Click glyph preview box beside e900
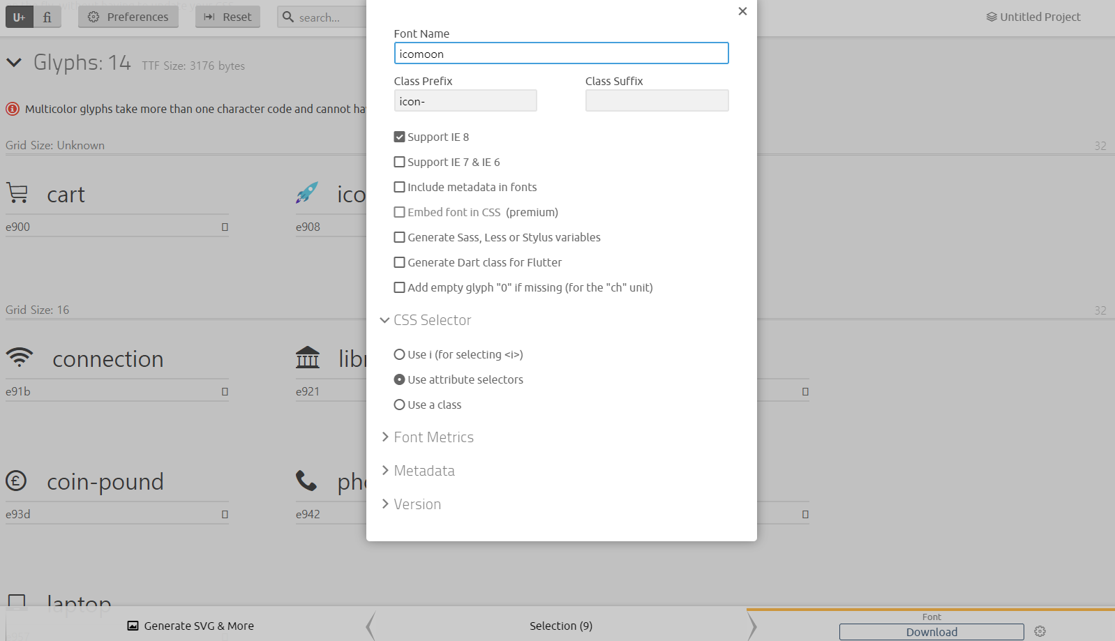This screenshot has height=641, width=1115. [x=225, y=227]
